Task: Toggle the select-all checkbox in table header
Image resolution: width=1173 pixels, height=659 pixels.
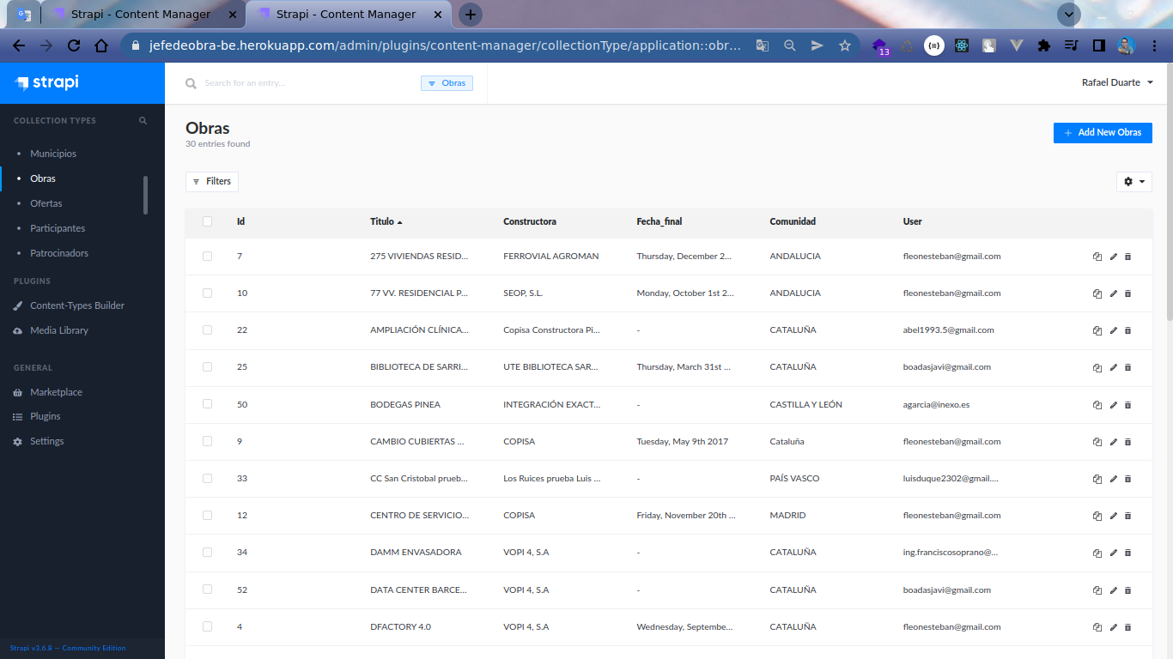Action: (x=207, y=221)
